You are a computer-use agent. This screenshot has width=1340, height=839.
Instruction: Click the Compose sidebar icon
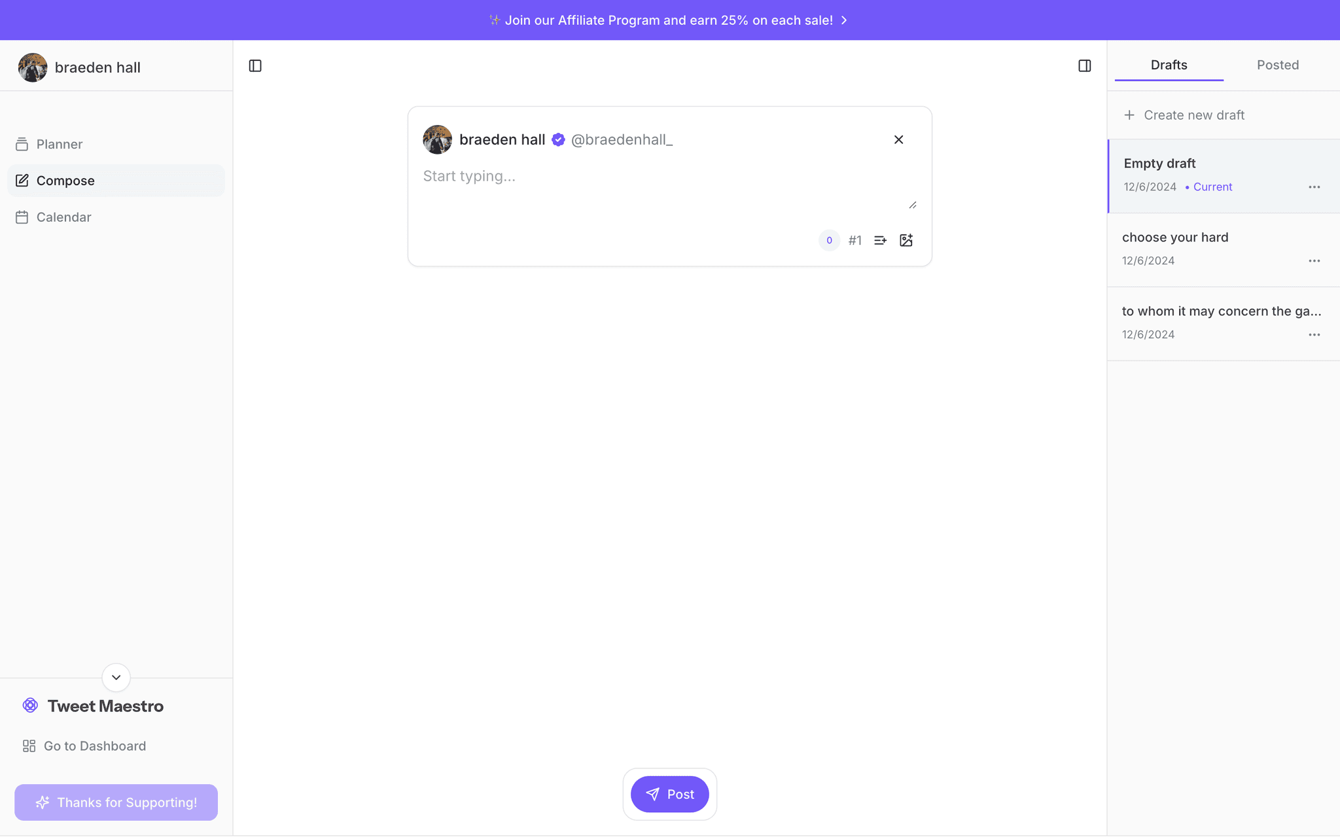coord(20,180)
